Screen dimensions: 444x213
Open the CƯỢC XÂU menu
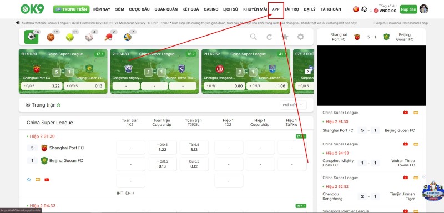pos(139,9)
